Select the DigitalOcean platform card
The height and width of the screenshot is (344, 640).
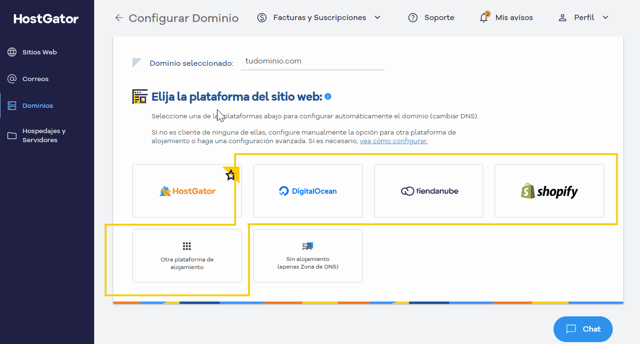(308, 191)
